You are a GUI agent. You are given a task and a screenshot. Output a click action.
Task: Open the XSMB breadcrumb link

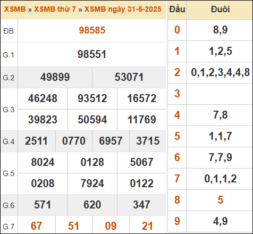15,9
